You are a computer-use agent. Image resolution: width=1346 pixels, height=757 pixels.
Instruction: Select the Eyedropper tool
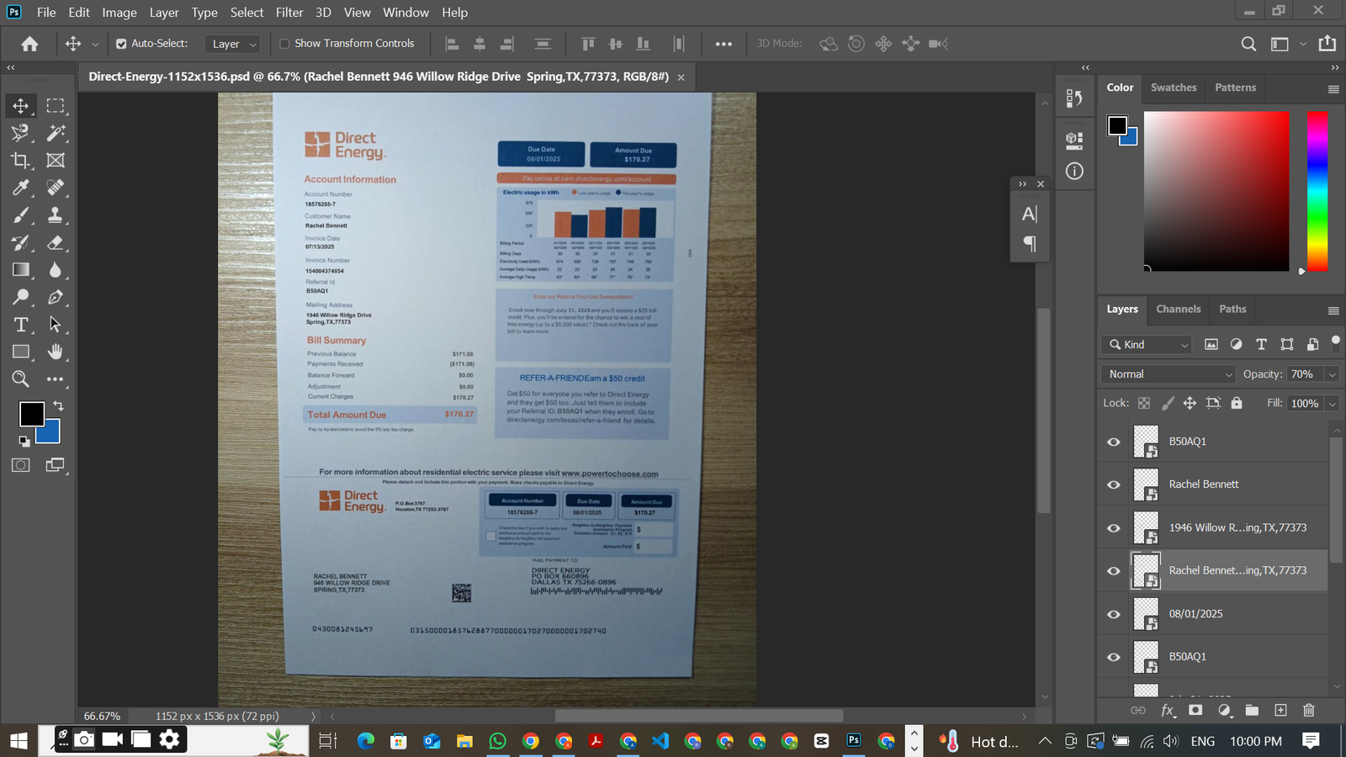(x=20, y=188)
